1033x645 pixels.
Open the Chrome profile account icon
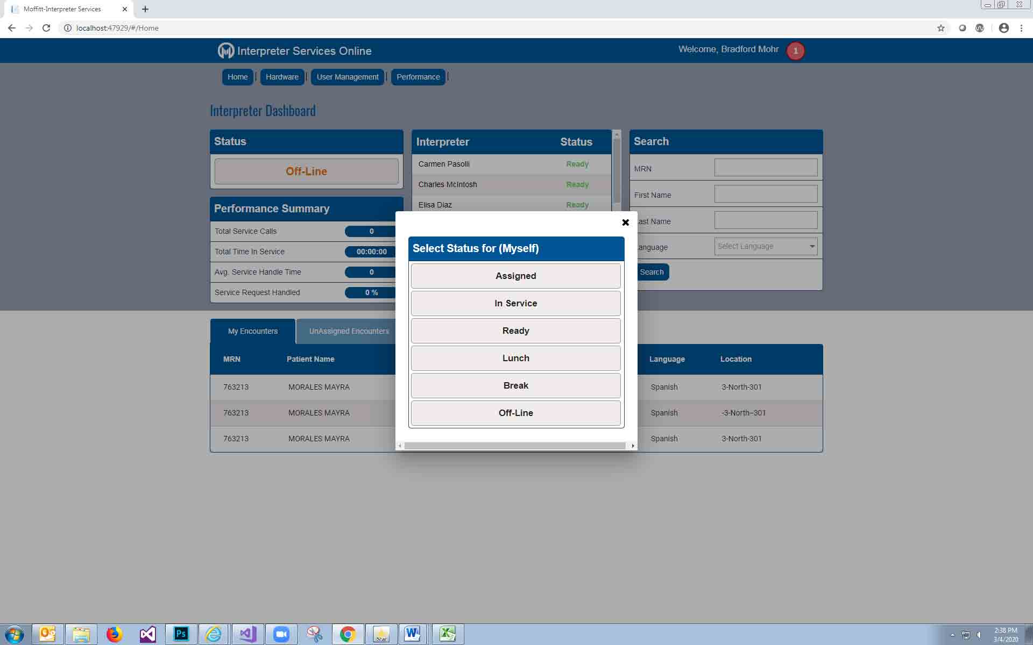1003,28
